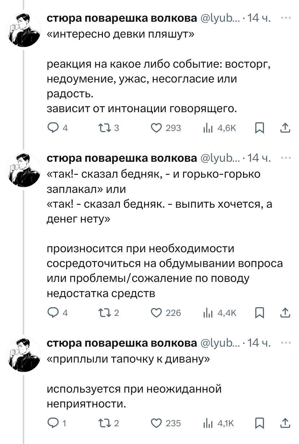Reply to the «интересно девки пляшут» tweet
Screen dimensions: 299x444
(53, 128)
